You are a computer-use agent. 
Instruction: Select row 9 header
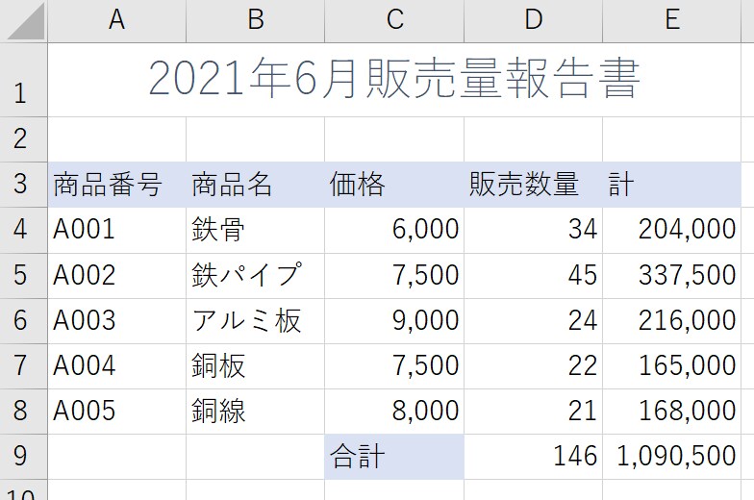pos(23,456)
